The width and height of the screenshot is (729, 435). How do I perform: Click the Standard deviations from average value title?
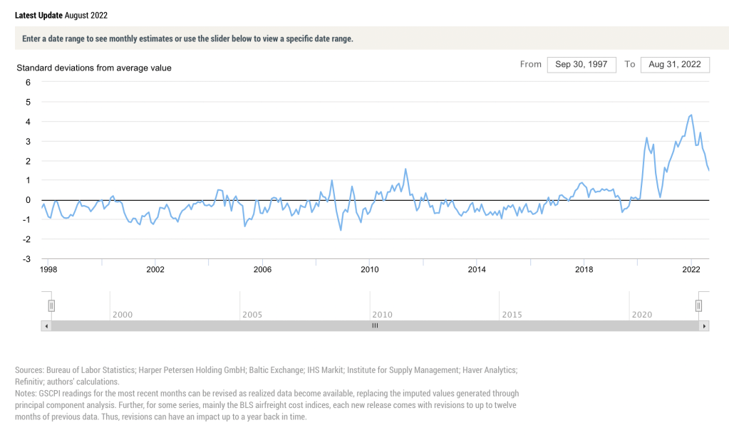pos(93,68)
